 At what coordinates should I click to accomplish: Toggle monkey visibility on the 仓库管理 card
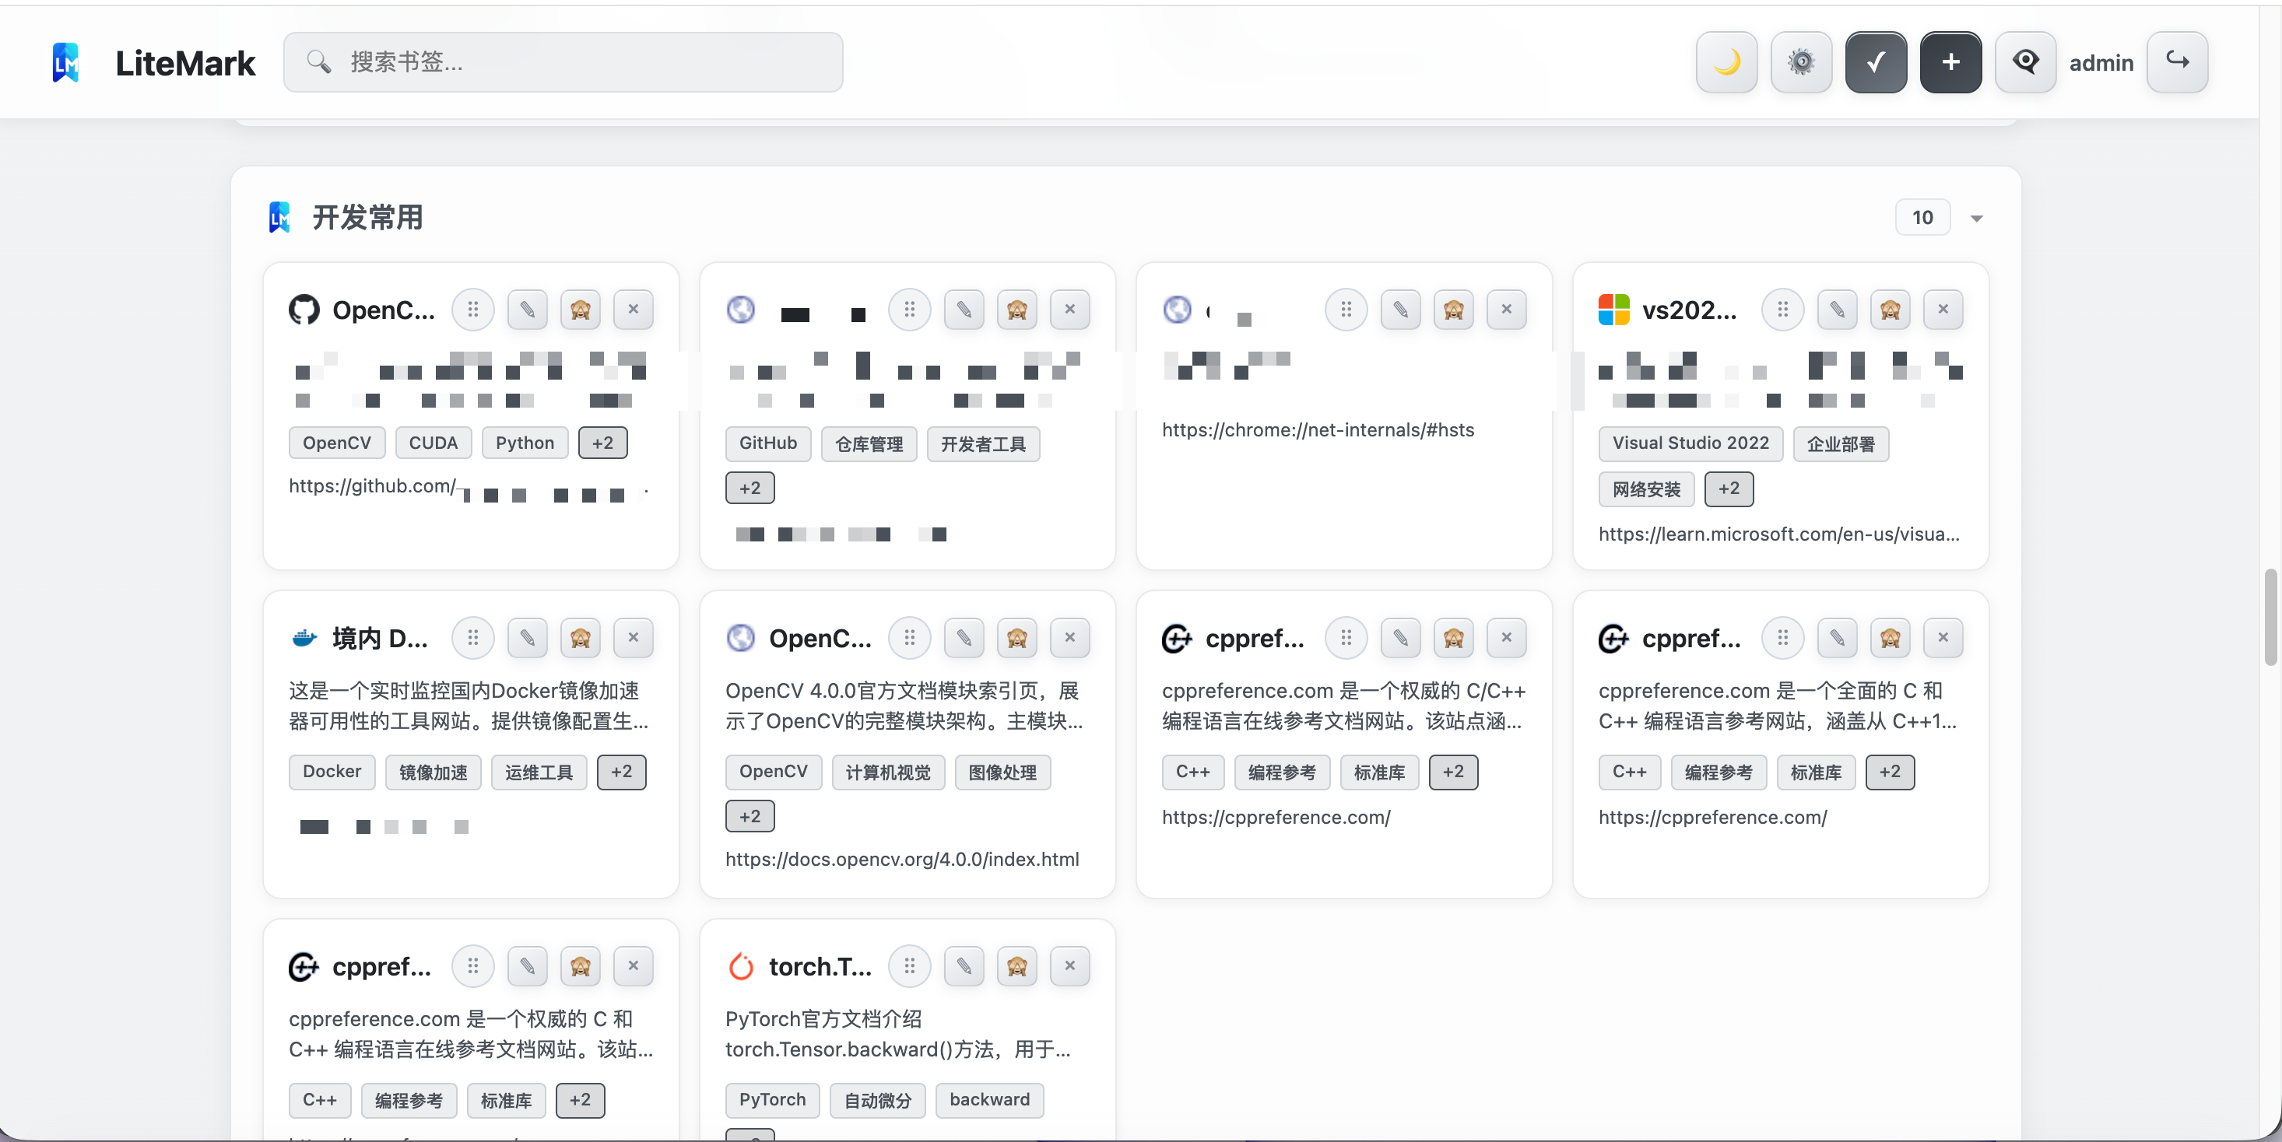[x=1017, y=310]
